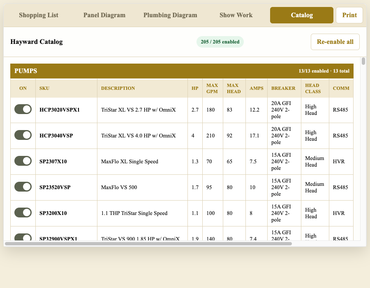Click description MaxFlo VS 500

click(119, 187)
